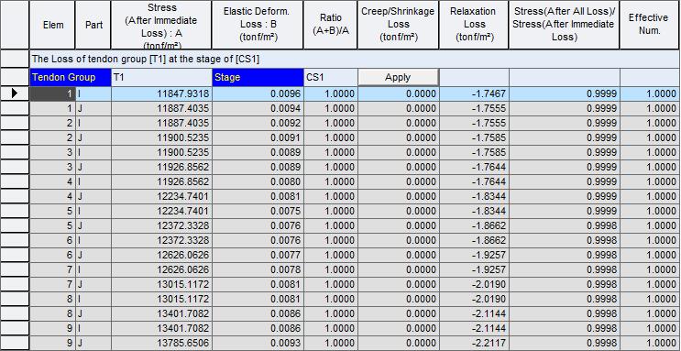Select elastic loss value 0.0096

[258, 93]
